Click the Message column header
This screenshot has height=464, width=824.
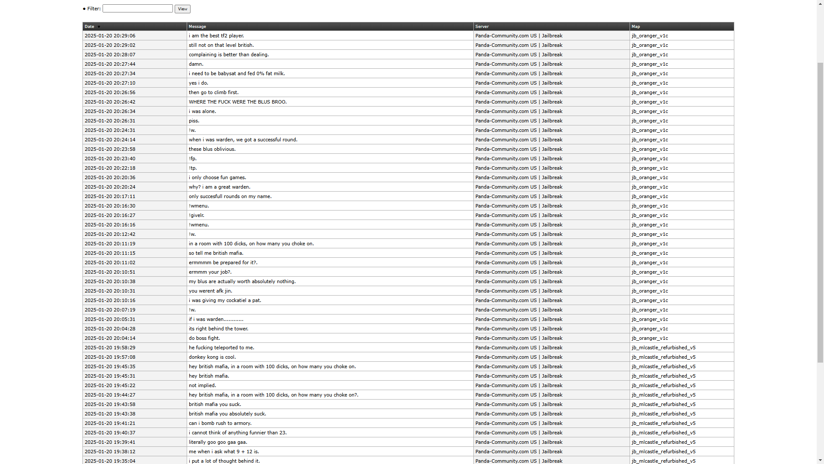point(197,27)
